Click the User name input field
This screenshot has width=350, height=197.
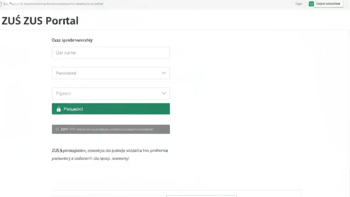click(111, 53)
